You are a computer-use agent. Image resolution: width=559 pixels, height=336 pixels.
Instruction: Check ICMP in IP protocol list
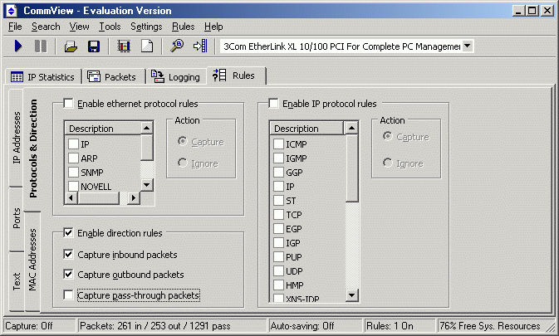278,144
